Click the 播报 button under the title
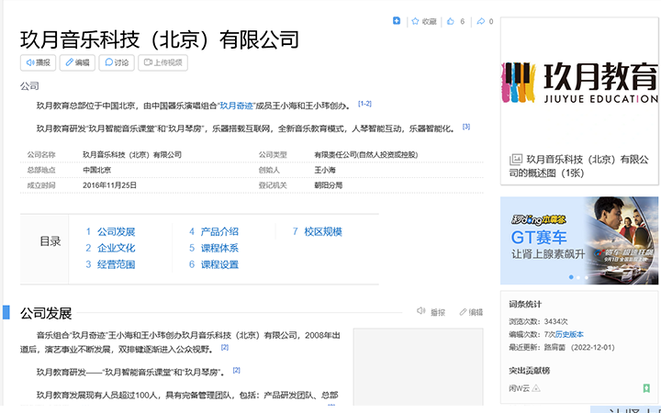The width and height of the screenshot is (661, 413). tap(38, 62)
